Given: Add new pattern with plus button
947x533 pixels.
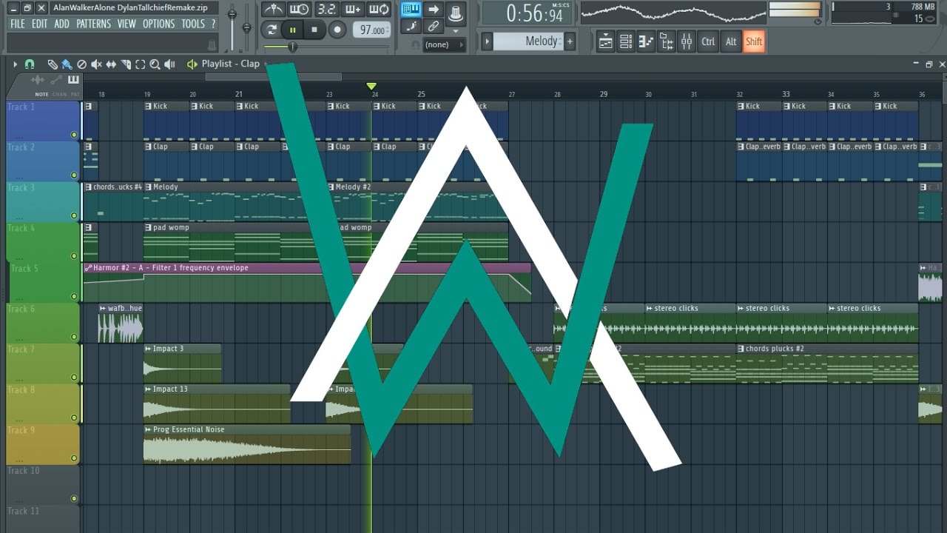Looking at the screenshot, I should (x=570, y=41).
